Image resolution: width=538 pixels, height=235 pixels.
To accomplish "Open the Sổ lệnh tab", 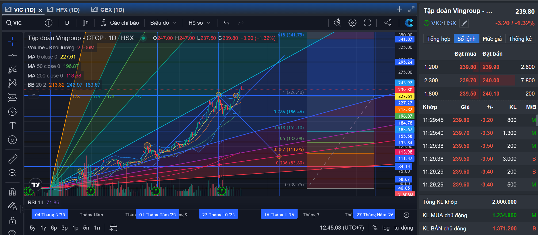I will click(466, 39).
